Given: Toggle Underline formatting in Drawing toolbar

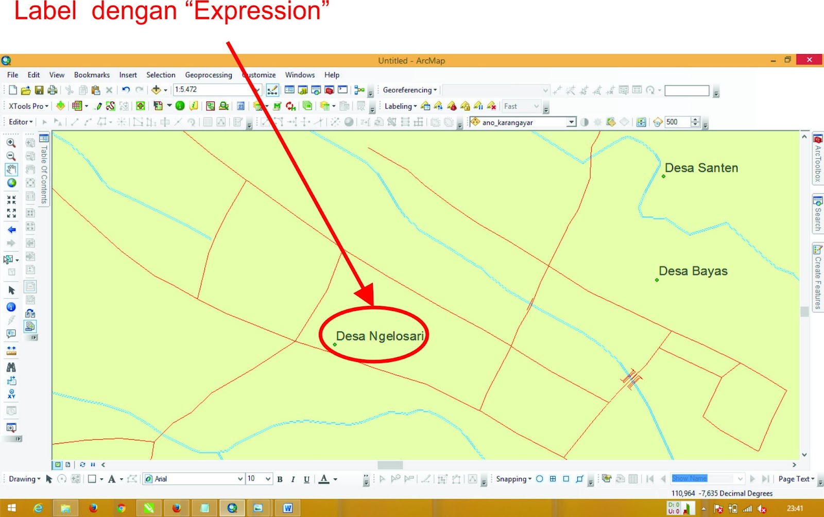Looking at the screenshot, I should (x=306, y=479).
